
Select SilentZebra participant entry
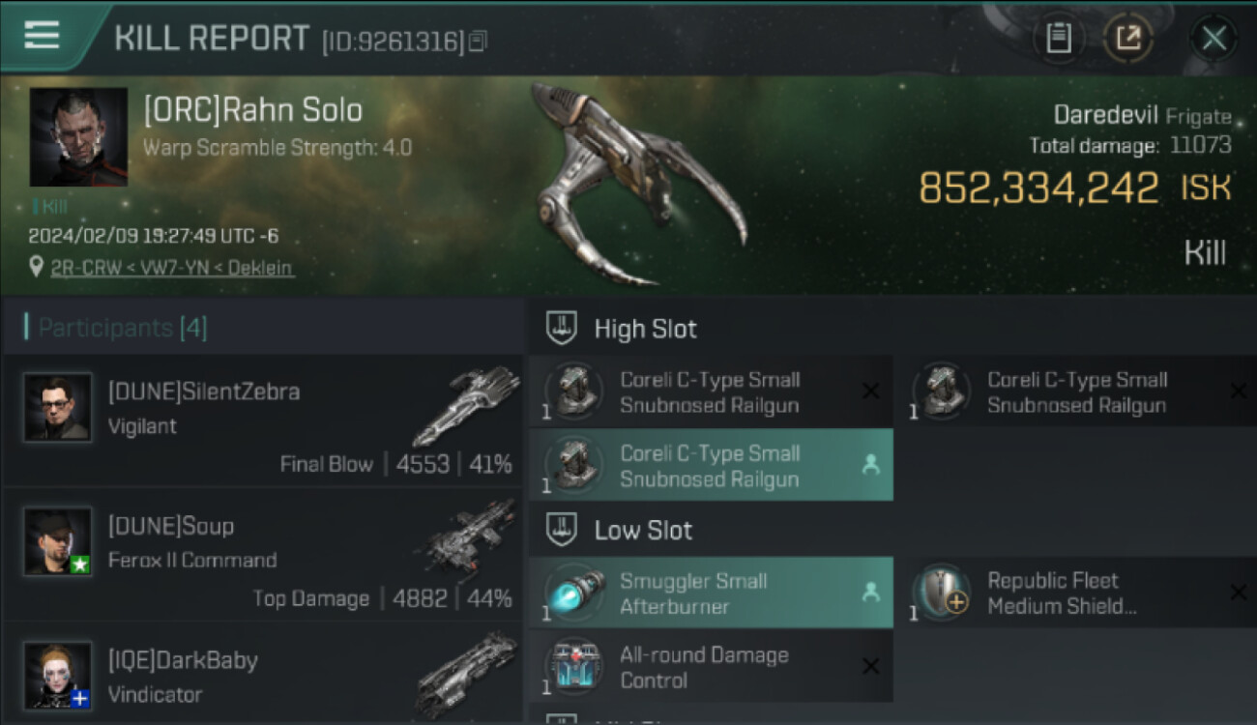point(263,421)
